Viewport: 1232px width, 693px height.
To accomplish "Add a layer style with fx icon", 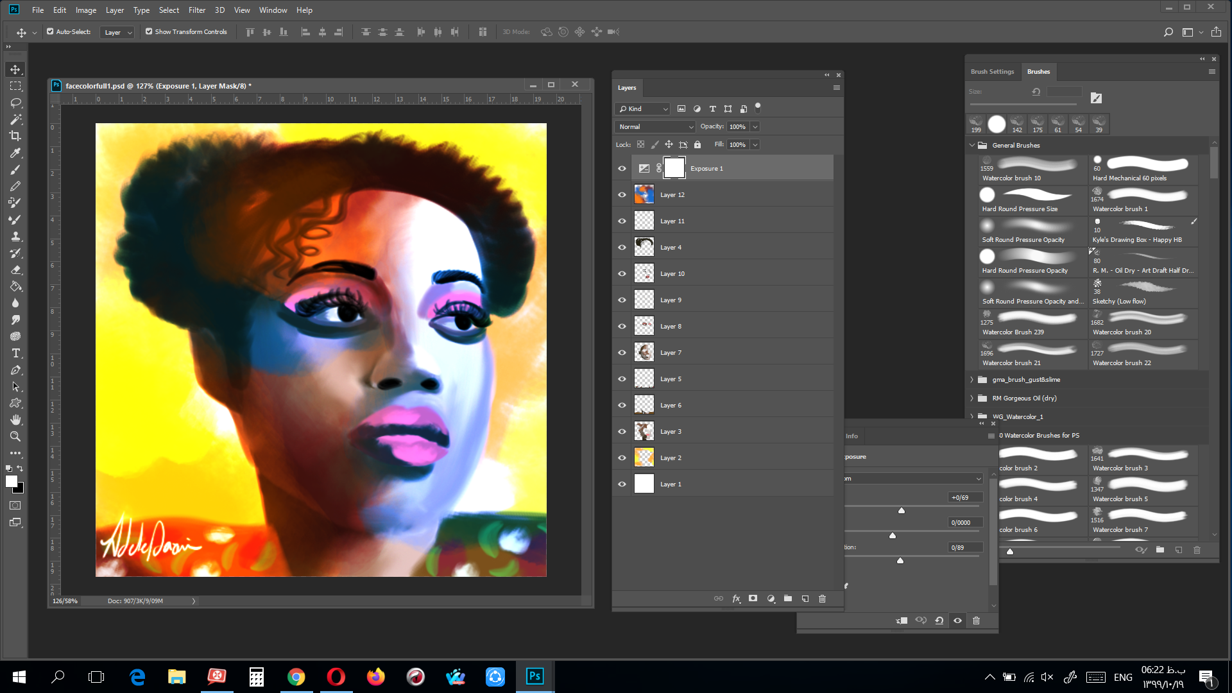I will 736,599.
